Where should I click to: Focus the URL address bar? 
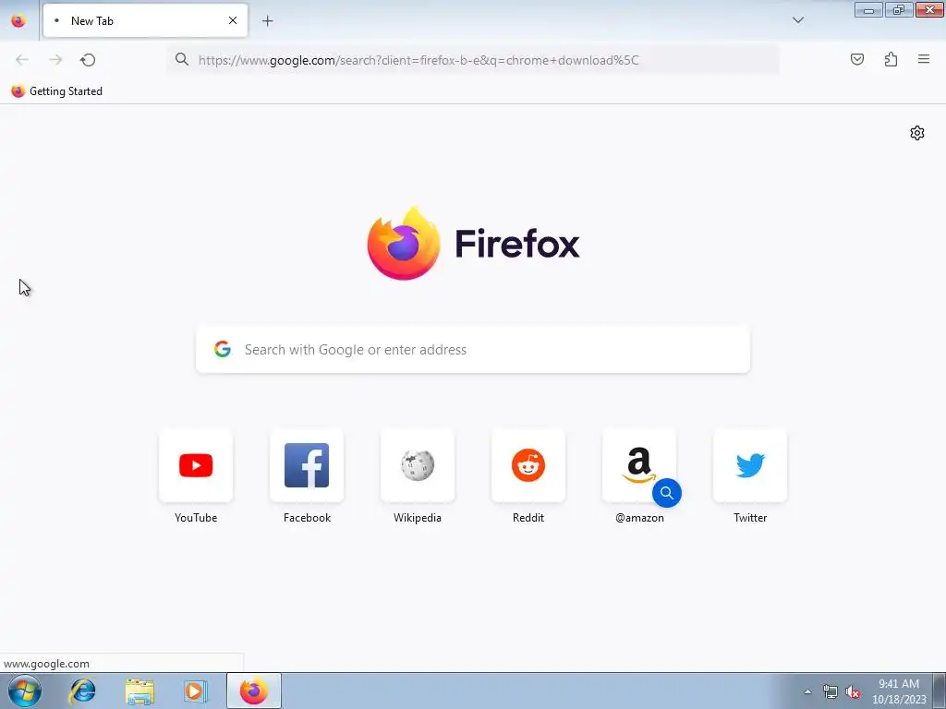tap(473, 60)
